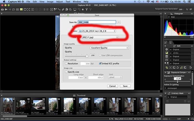This screenshot has height=121, width=194.
Task: Open the Window menu
Action: (x=77, y=2)
